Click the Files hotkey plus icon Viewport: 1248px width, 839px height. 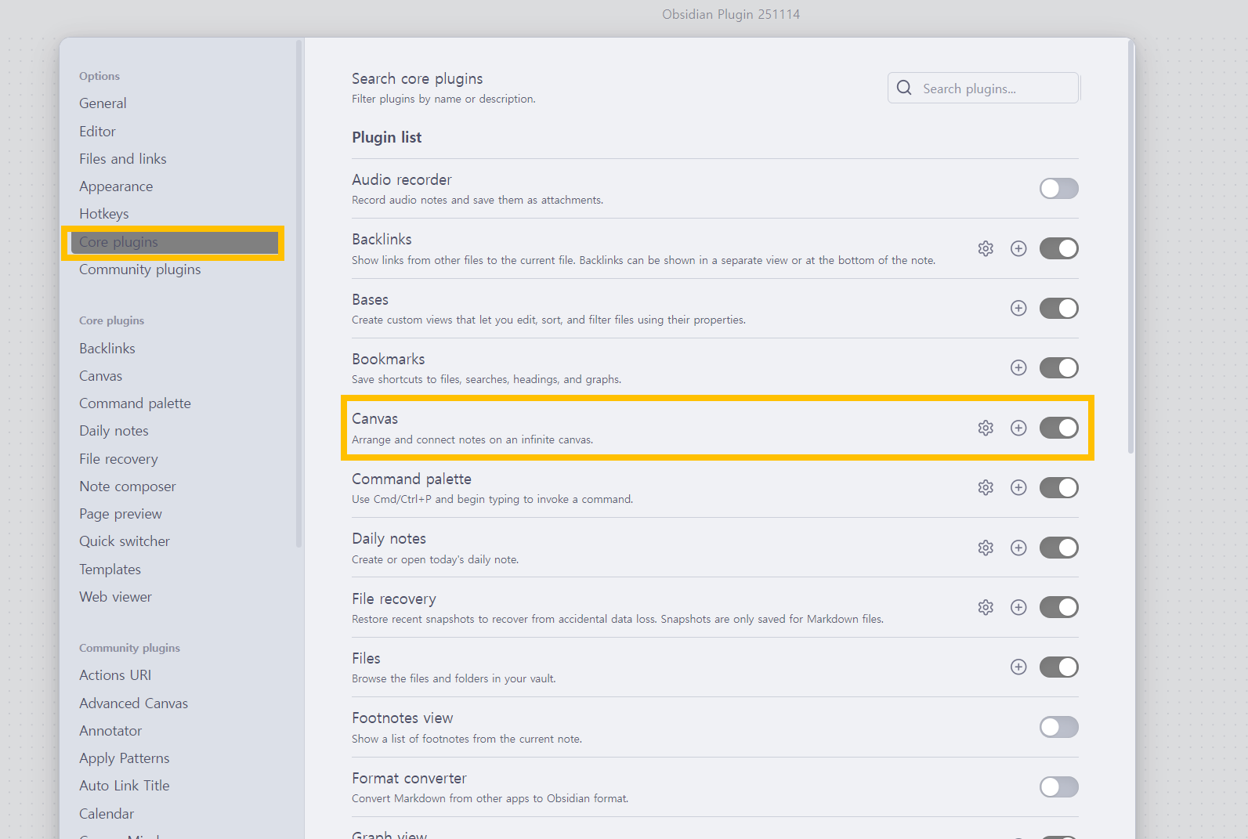click(1018, 667)
